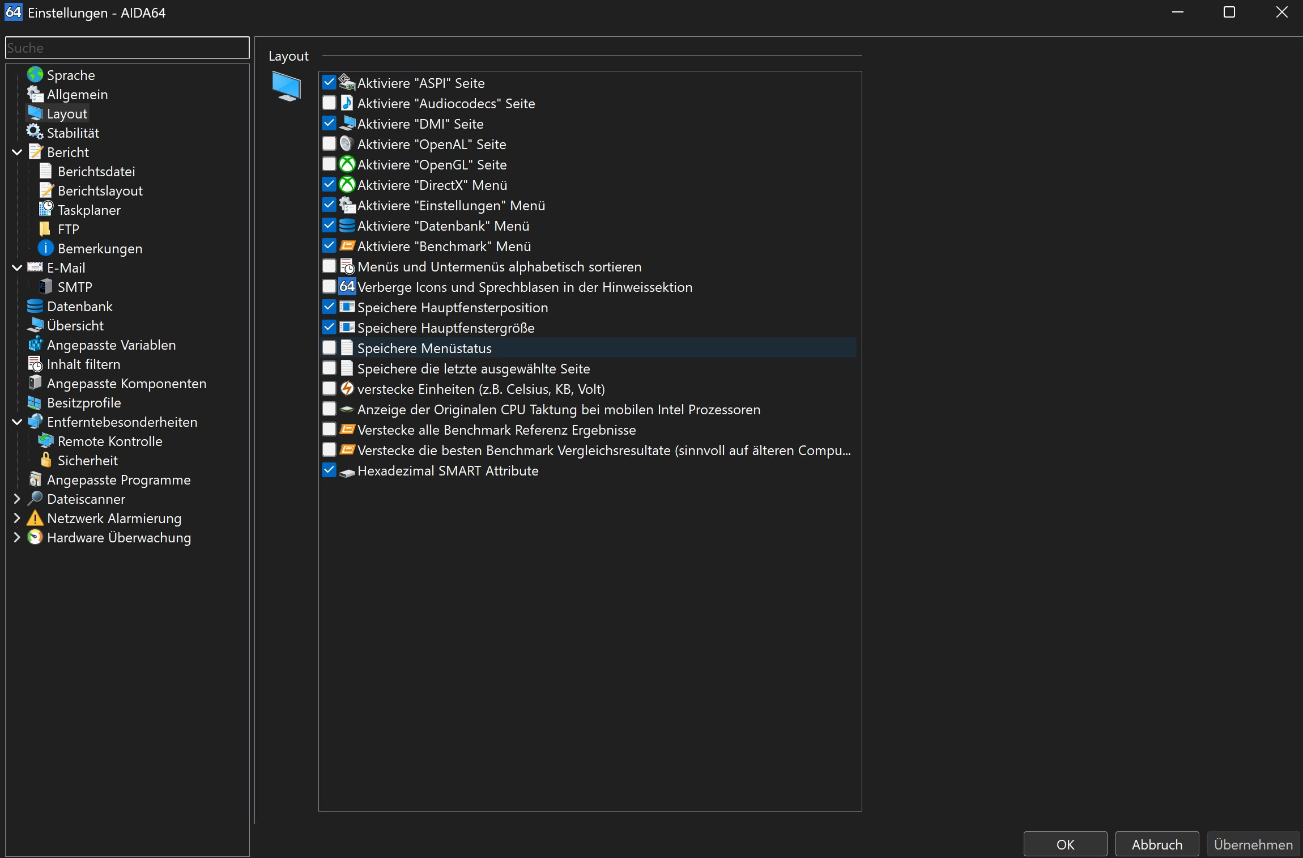Screen dimensions: 1303x858
Task: Select "Aktiviere Einstellungen Menü" row text
Action: 451,205
